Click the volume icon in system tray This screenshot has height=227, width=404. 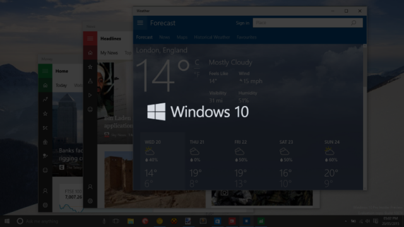pos(368,221)
